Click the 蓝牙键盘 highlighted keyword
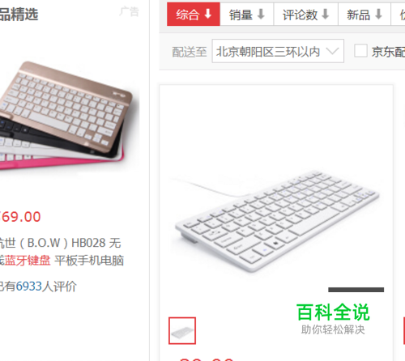Screen dimensions: 405x361 [28, 261]
